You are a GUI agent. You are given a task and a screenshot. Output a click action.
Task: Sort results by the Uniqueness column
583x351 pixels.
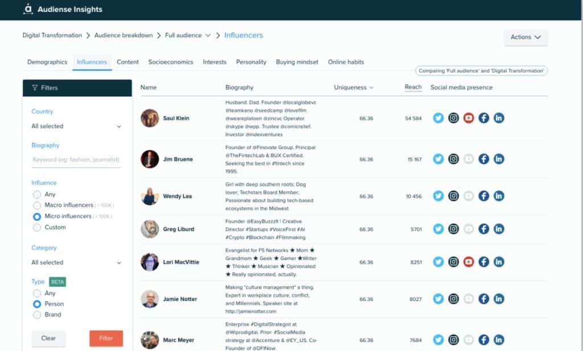[x=351, y=87]
